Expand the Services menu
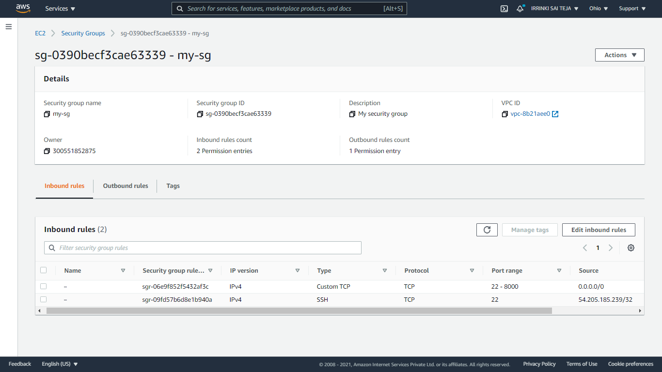The width and height of the screenshot is (662, 372). 60,9
